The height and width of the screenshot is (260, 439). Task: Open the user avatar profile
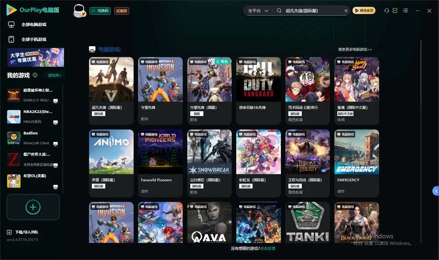(79, 11)
